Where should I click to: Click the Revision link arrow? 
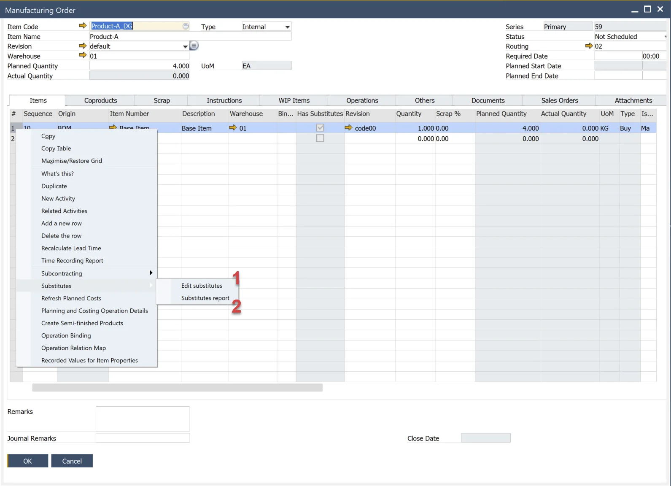click(83, 46)
